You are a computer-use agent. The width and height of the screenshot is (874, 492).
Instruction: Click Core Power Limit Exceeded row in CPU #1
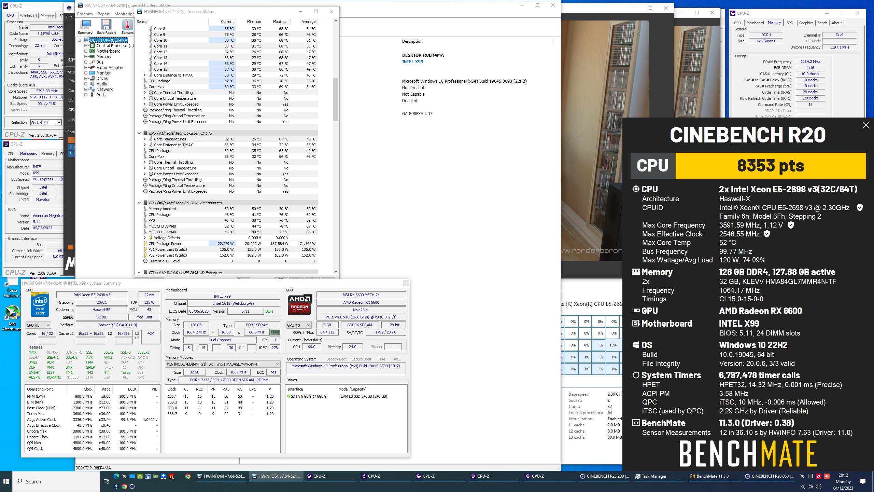pos(227,174)
